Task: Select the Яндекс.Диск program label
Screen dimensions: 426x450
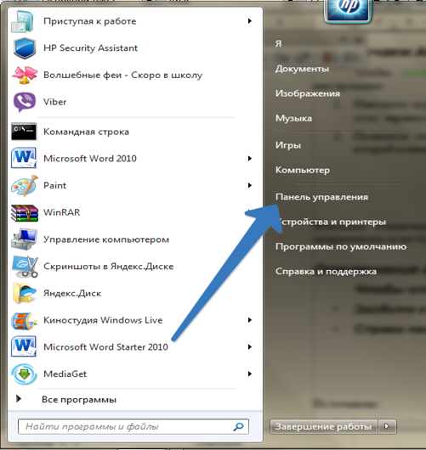Action: click(72, 293)
